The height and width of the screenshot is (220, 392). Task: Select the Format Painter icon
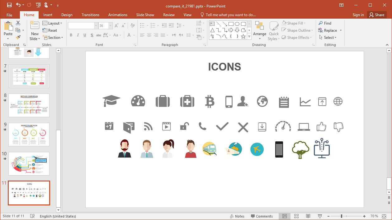click(19, 37)
